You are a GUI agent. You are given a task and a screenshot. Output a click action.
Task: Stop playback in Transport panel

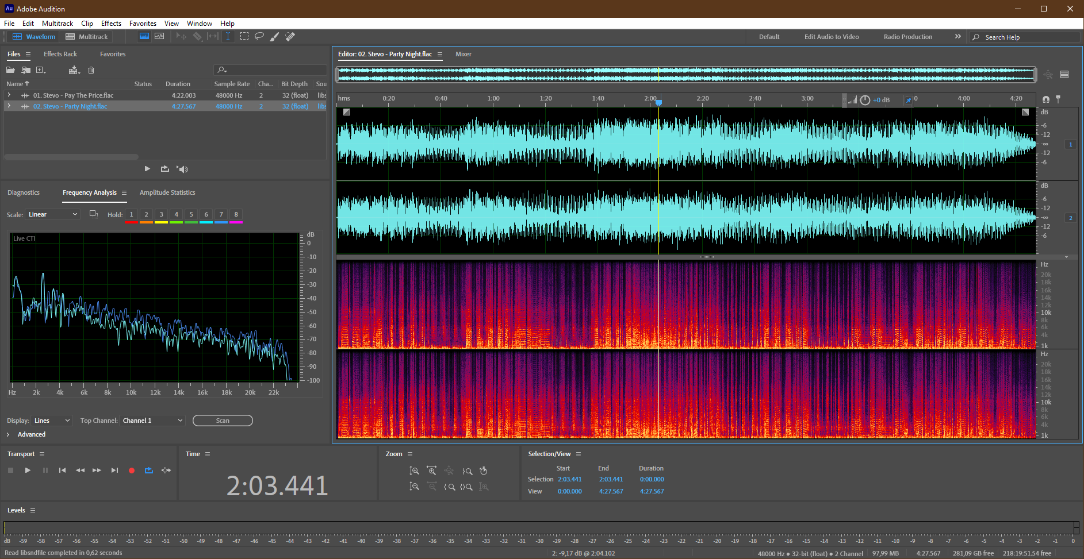10,470
